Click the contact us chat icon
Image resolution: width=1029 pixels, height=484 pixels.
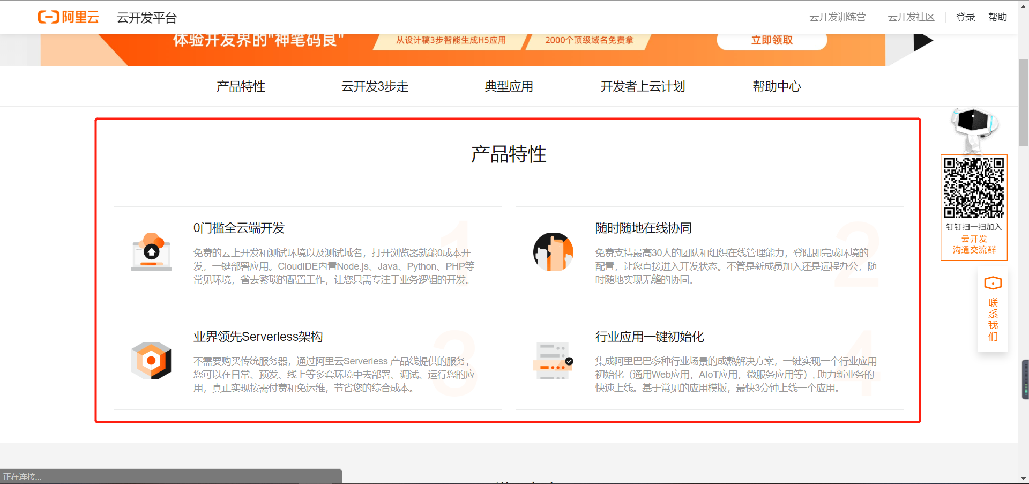point(993,282)
